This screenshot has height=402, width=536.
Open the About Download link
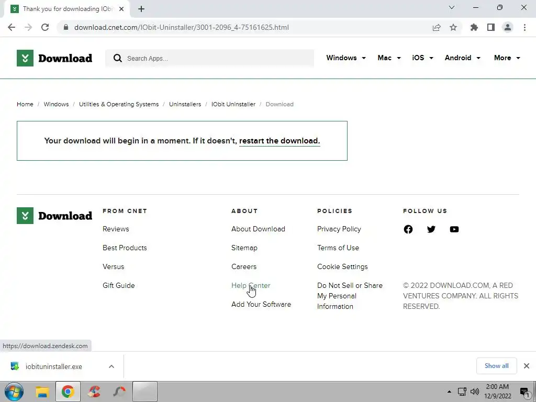(258, 229)
